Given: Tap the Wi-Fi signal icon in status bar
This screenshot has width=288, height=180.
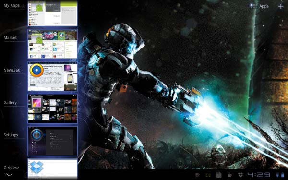Looking at the screenshot, I should (x=277, y=175).
